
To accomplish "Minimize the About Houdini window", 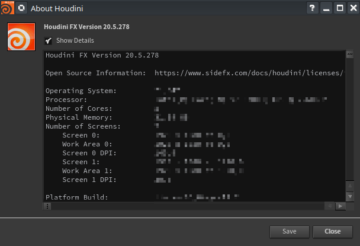I will tap(326, 8).
